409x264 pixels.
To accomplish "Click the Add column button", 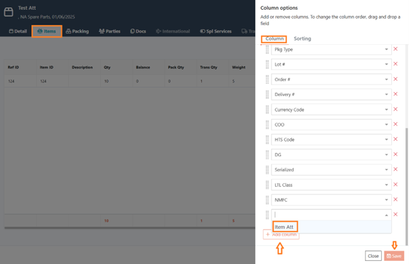I will pos(281,235).
